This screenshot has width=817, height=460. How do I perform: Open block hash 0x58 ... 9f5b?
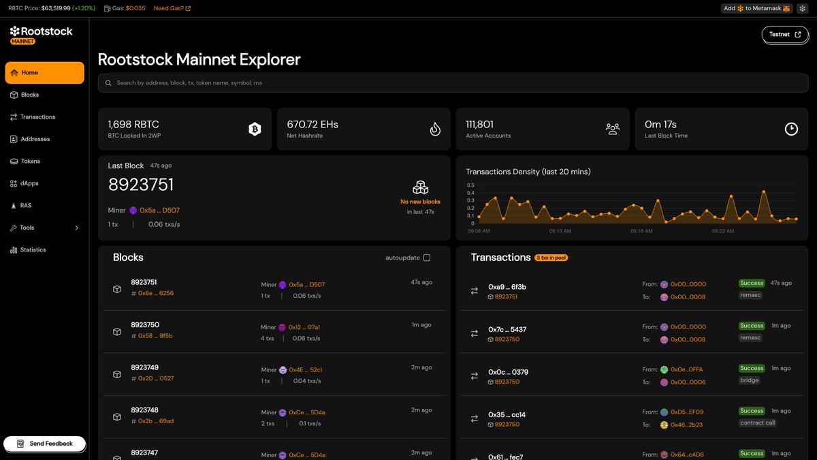point(156,336)
